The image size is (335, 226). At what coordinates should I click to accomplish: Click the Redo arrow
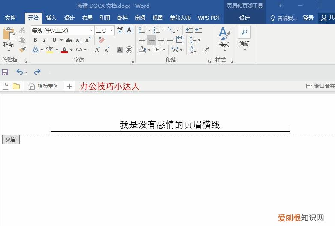(x=37, y=72)
